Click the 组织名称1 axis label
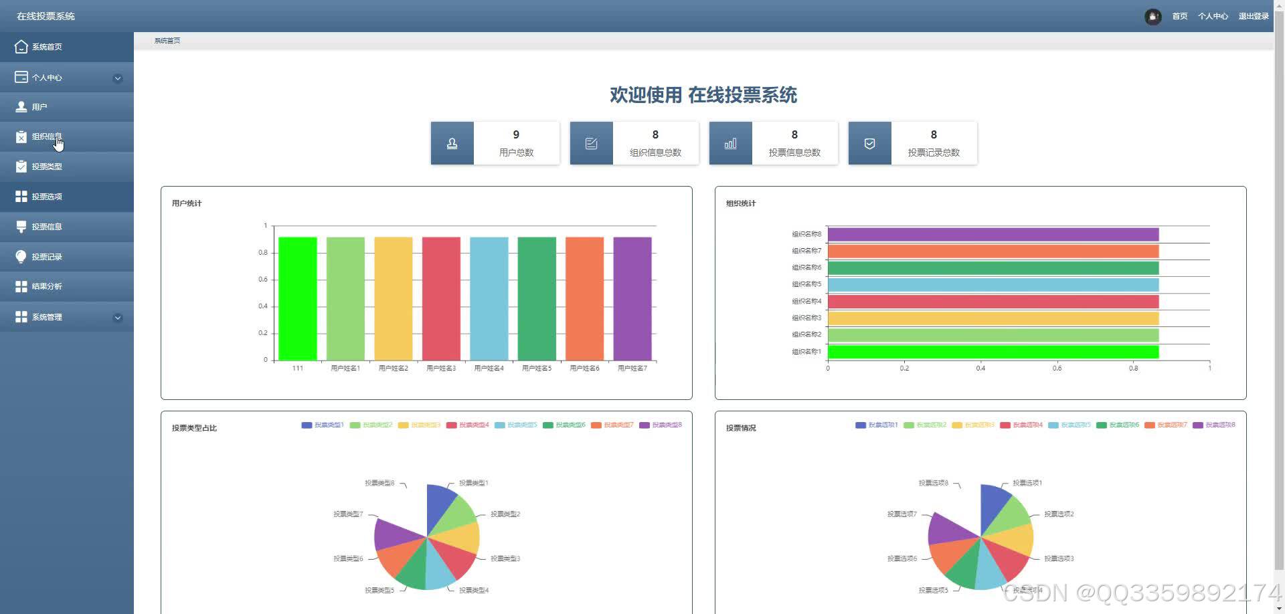 point(806,352)
